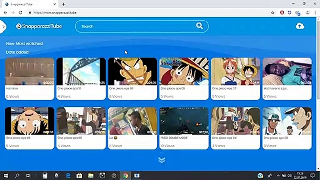Click the purple shield extension icon
This screenshot has width=320, height=180.
(x=289, y=12)
